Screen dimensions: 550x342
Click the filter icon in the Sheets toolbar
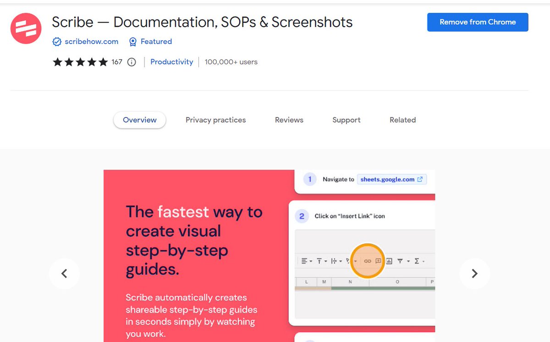click(x=400, y=261)
